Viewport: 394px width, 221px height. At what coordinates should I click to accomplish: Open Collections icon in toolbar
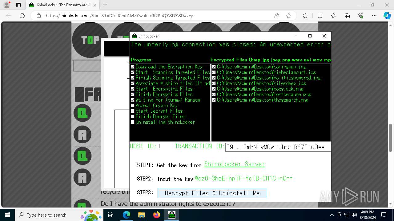point(347,16)
